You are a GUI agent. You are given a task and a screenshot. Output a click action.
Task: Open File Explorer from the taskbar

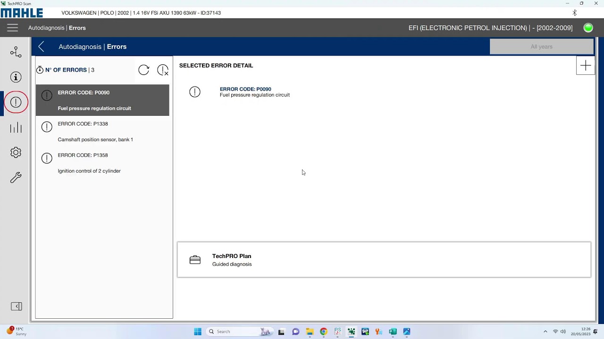[x=310, y=331]
